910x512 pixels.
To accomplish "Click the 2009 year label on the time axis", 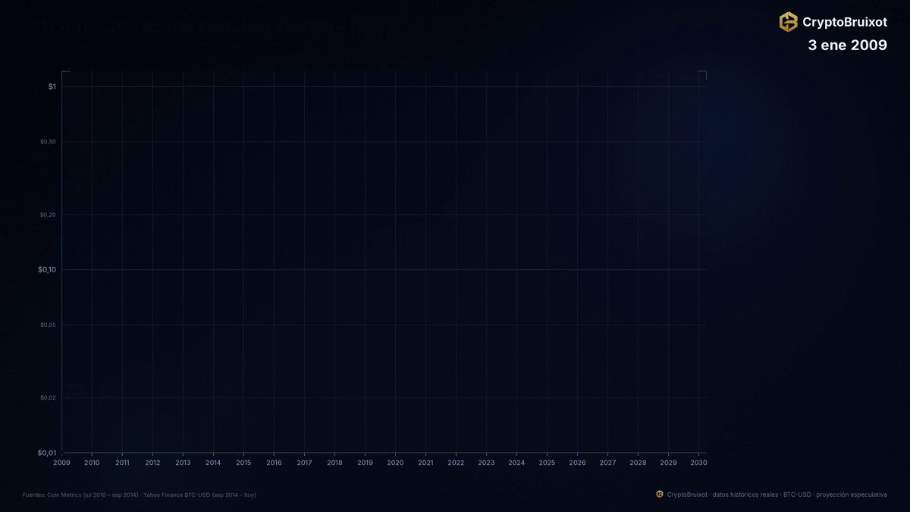I will pyautogui.click(x=61, y=463).
